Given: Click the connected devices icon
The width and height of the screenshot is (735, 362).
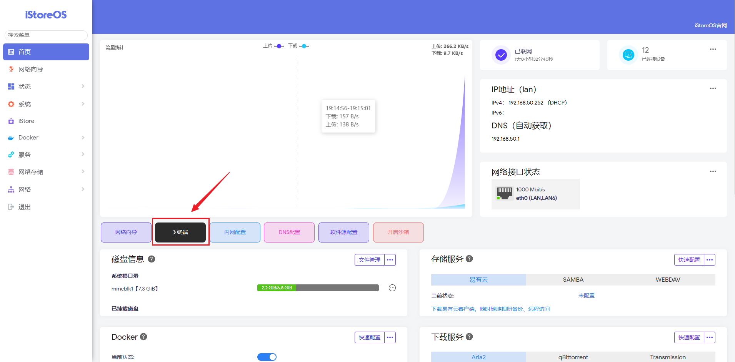Looking at the screenshot, I should tap(628, 55).
